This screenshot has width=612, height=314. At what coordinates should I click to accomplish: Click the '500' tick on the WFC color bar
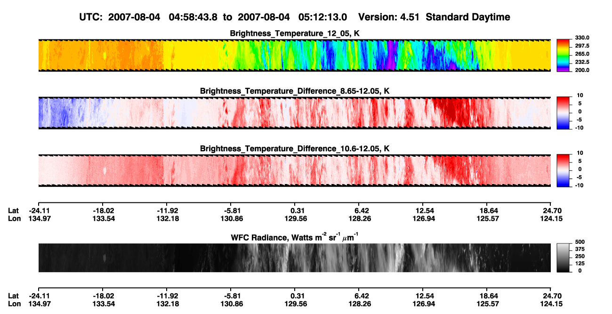pyautogui.click(x=579, y=242)
